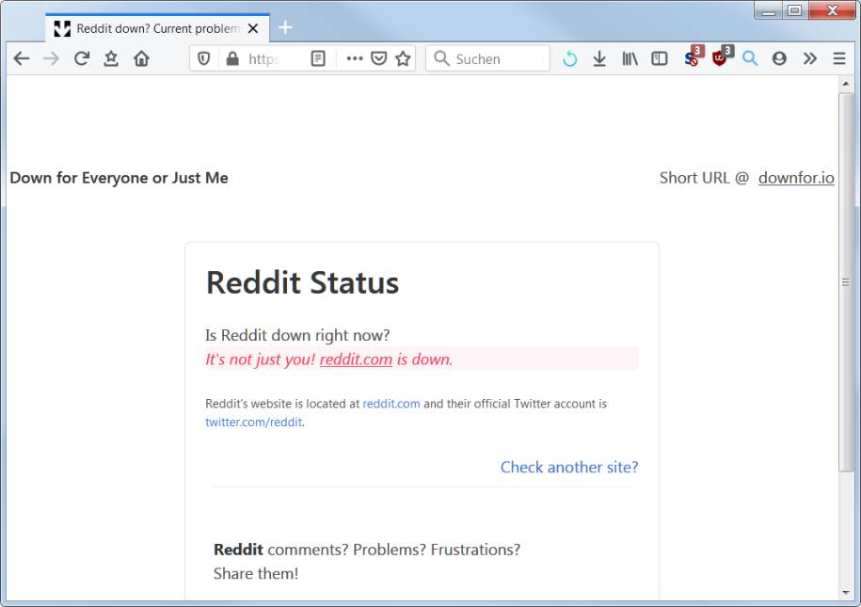Click the teal circular refresh extension icon
Screen dimensions: 861x607
click(x=570, y=58)
